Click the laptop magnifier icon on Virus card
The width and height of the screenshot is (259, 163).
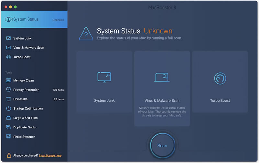tap(162, 77)
